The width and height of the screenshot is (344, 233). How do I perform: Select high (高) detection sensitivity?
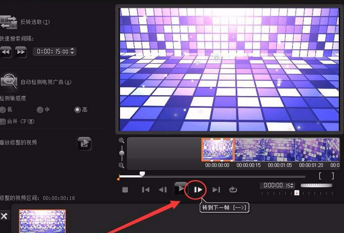click(x=77, y=110)
